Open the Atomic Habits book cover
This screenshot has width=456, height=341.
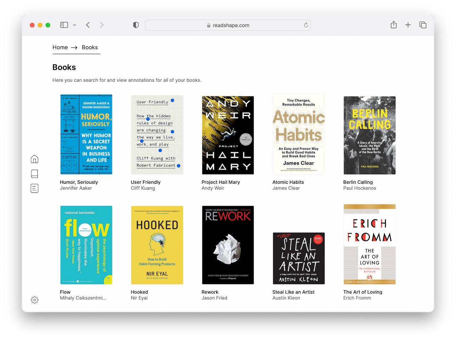click(298, 134)
